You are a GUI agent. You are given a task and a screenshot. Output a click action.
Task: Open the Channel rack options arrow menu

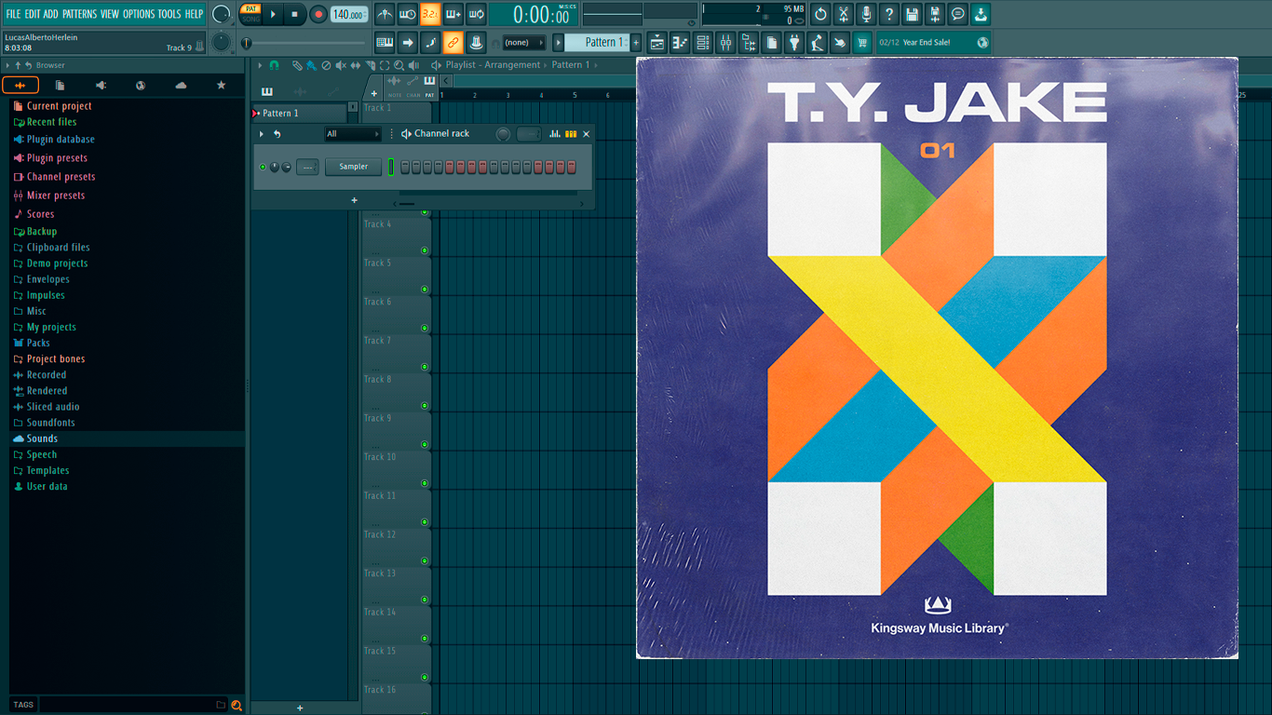pos(262,134)
